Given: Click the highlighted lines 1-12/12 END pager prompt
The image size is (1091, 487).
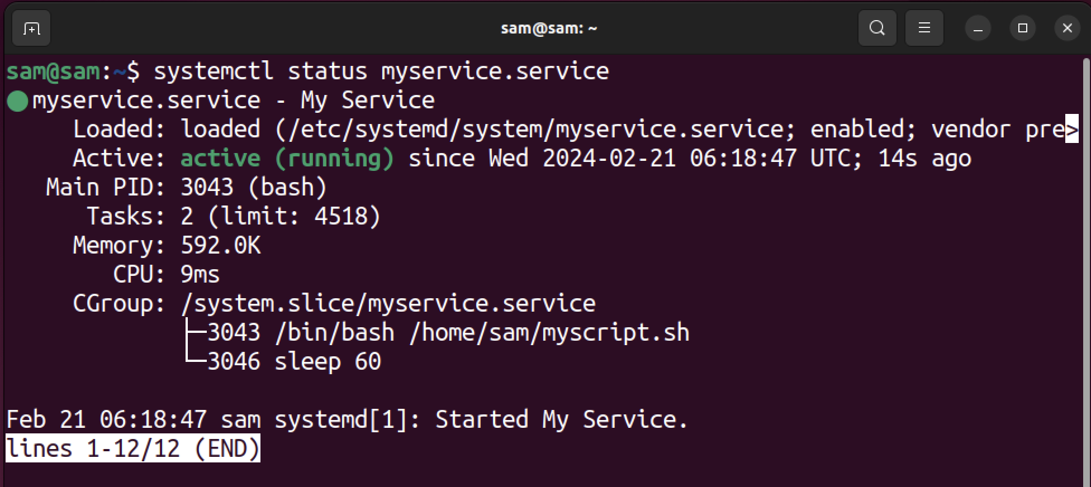Looking at the screenshot, I should tap(132, 448).
